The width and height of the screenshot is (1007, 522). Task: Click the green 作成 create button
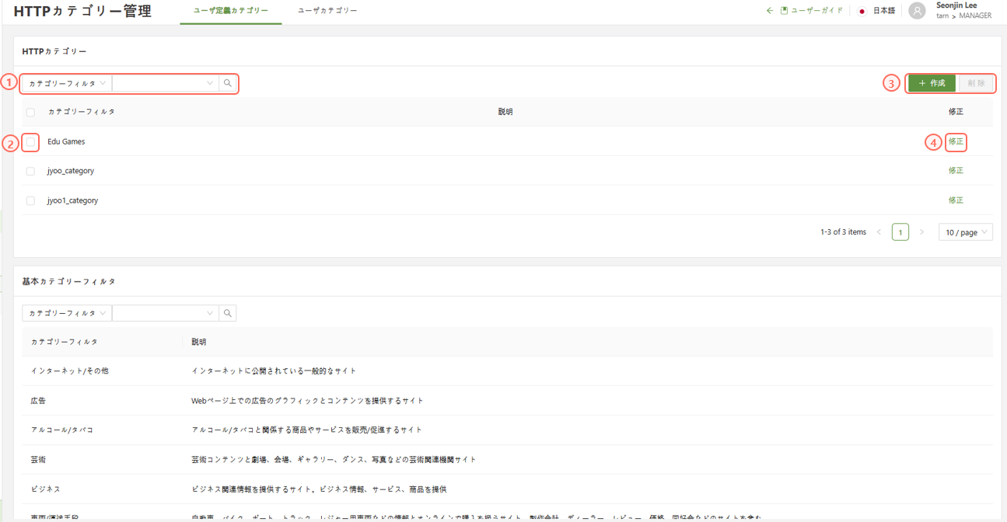coord(932,83)
